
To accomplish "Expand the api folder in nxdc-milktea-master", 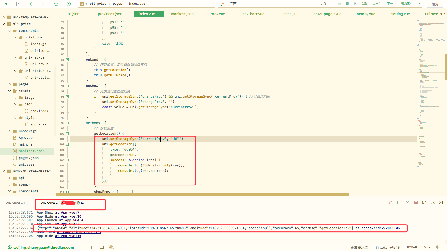I will 10,178.
